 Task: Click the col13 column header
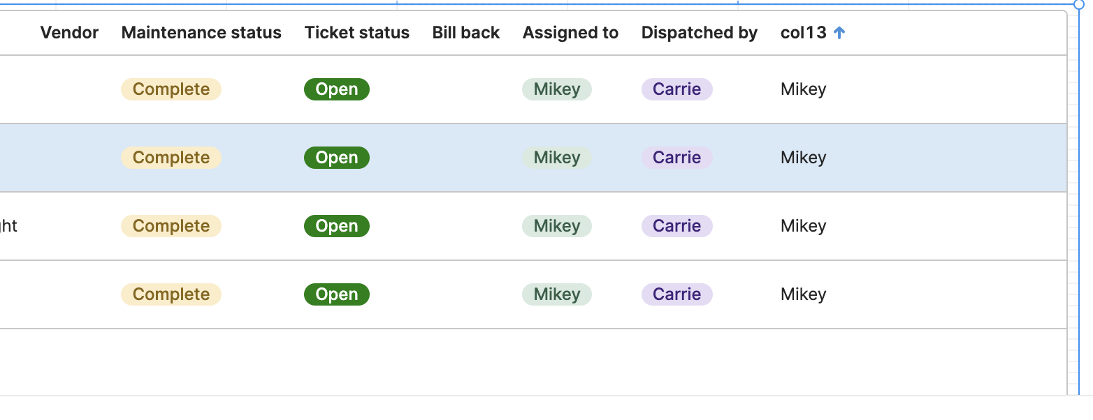click(804, 33)
